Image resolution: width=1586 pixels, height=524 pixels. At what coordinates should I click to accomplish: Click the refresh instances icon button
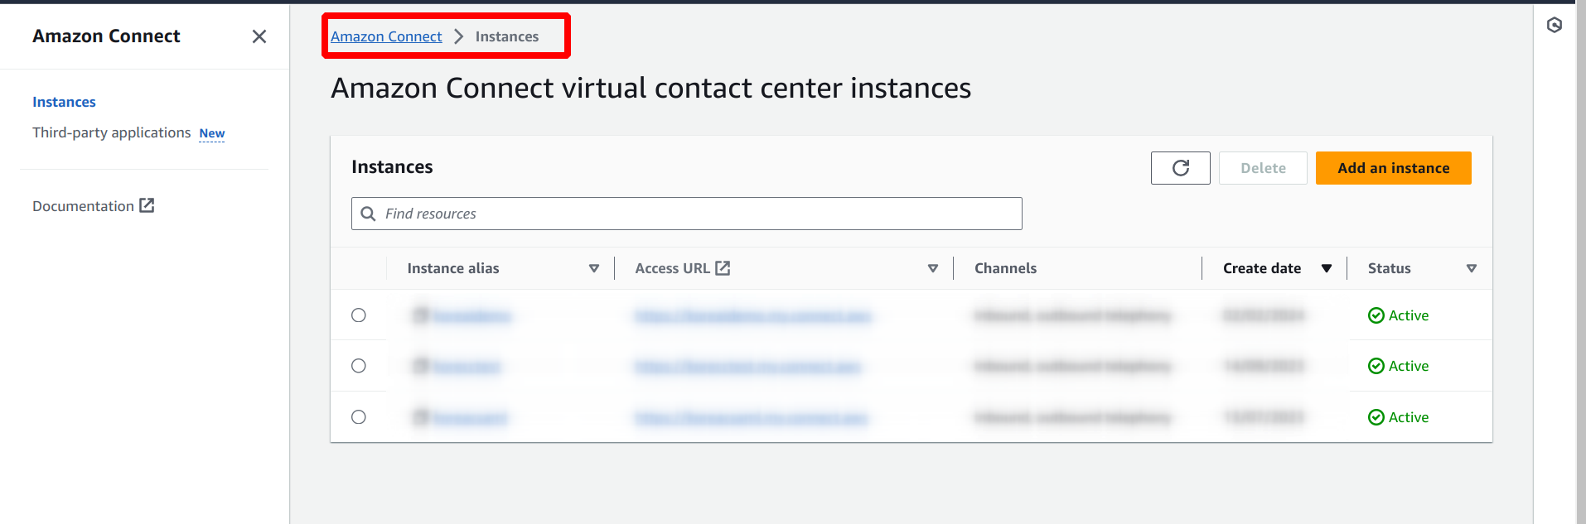coord(1180,168)
